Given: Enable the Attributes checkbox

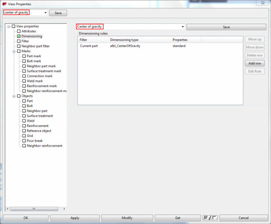Looking at the screenshot, I should (x=19, y=31).
